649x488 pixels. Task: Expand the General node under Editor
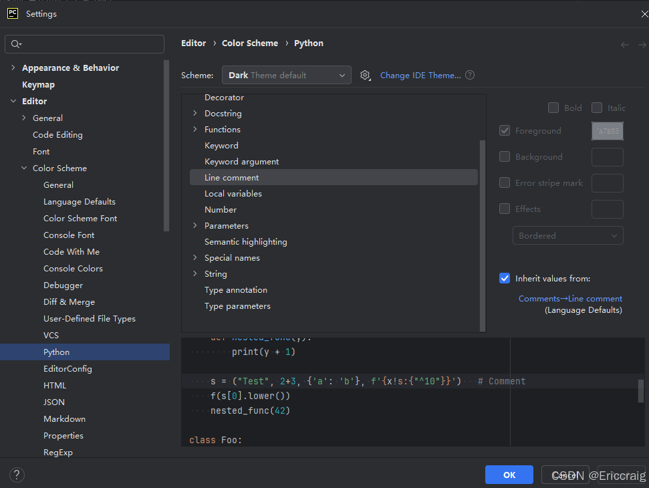(24, 118)
